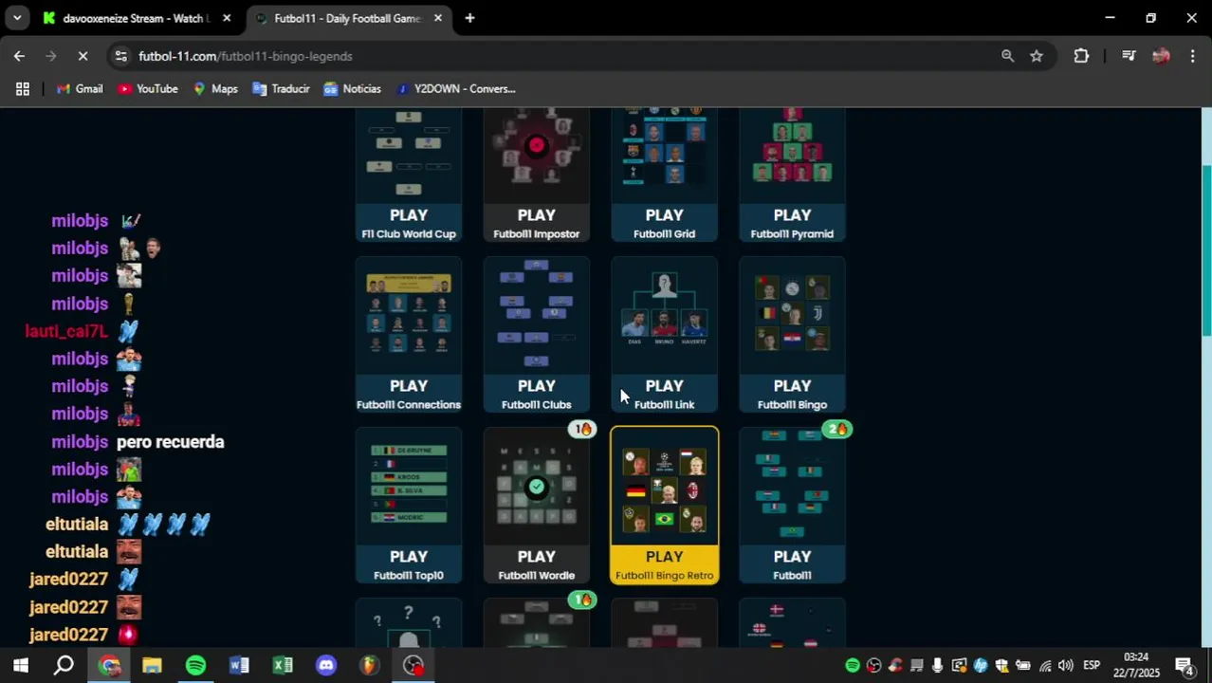Change ESP keyboard language

pos(1092,665)
